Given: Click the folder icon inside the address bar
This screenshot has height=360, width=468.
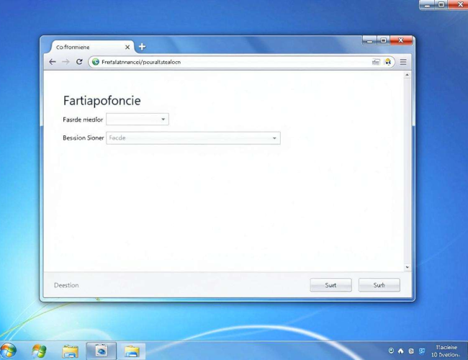Looking at the screenshot, I should tap(376, 62).
